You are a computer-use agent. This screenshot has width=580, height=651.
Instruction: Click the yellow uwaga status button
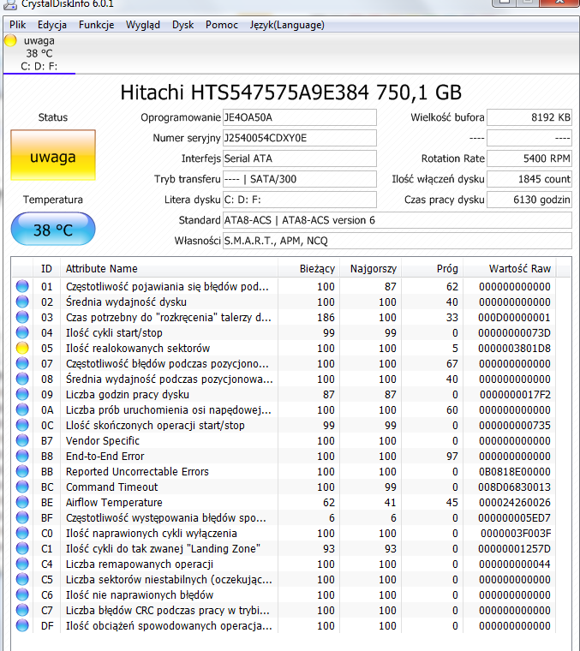point(53,155)
